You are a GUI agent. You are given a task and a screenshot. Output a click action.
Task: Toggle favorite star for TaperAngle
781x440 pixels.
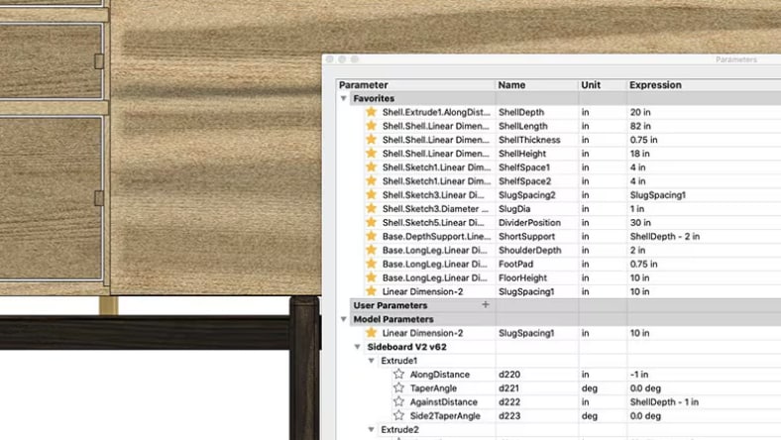[x=399, y=388]
